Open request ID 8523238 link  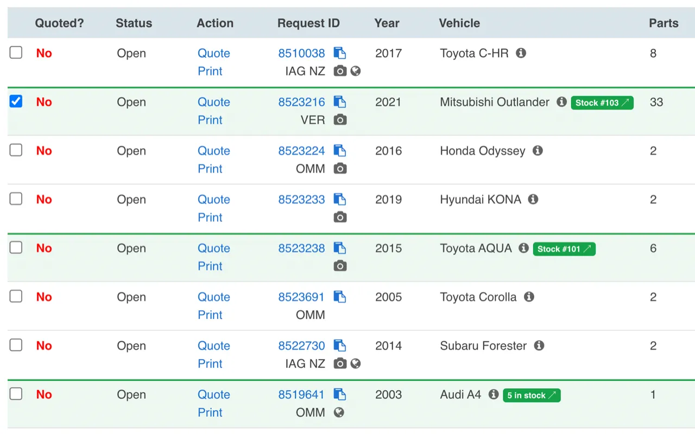(302, 248)
